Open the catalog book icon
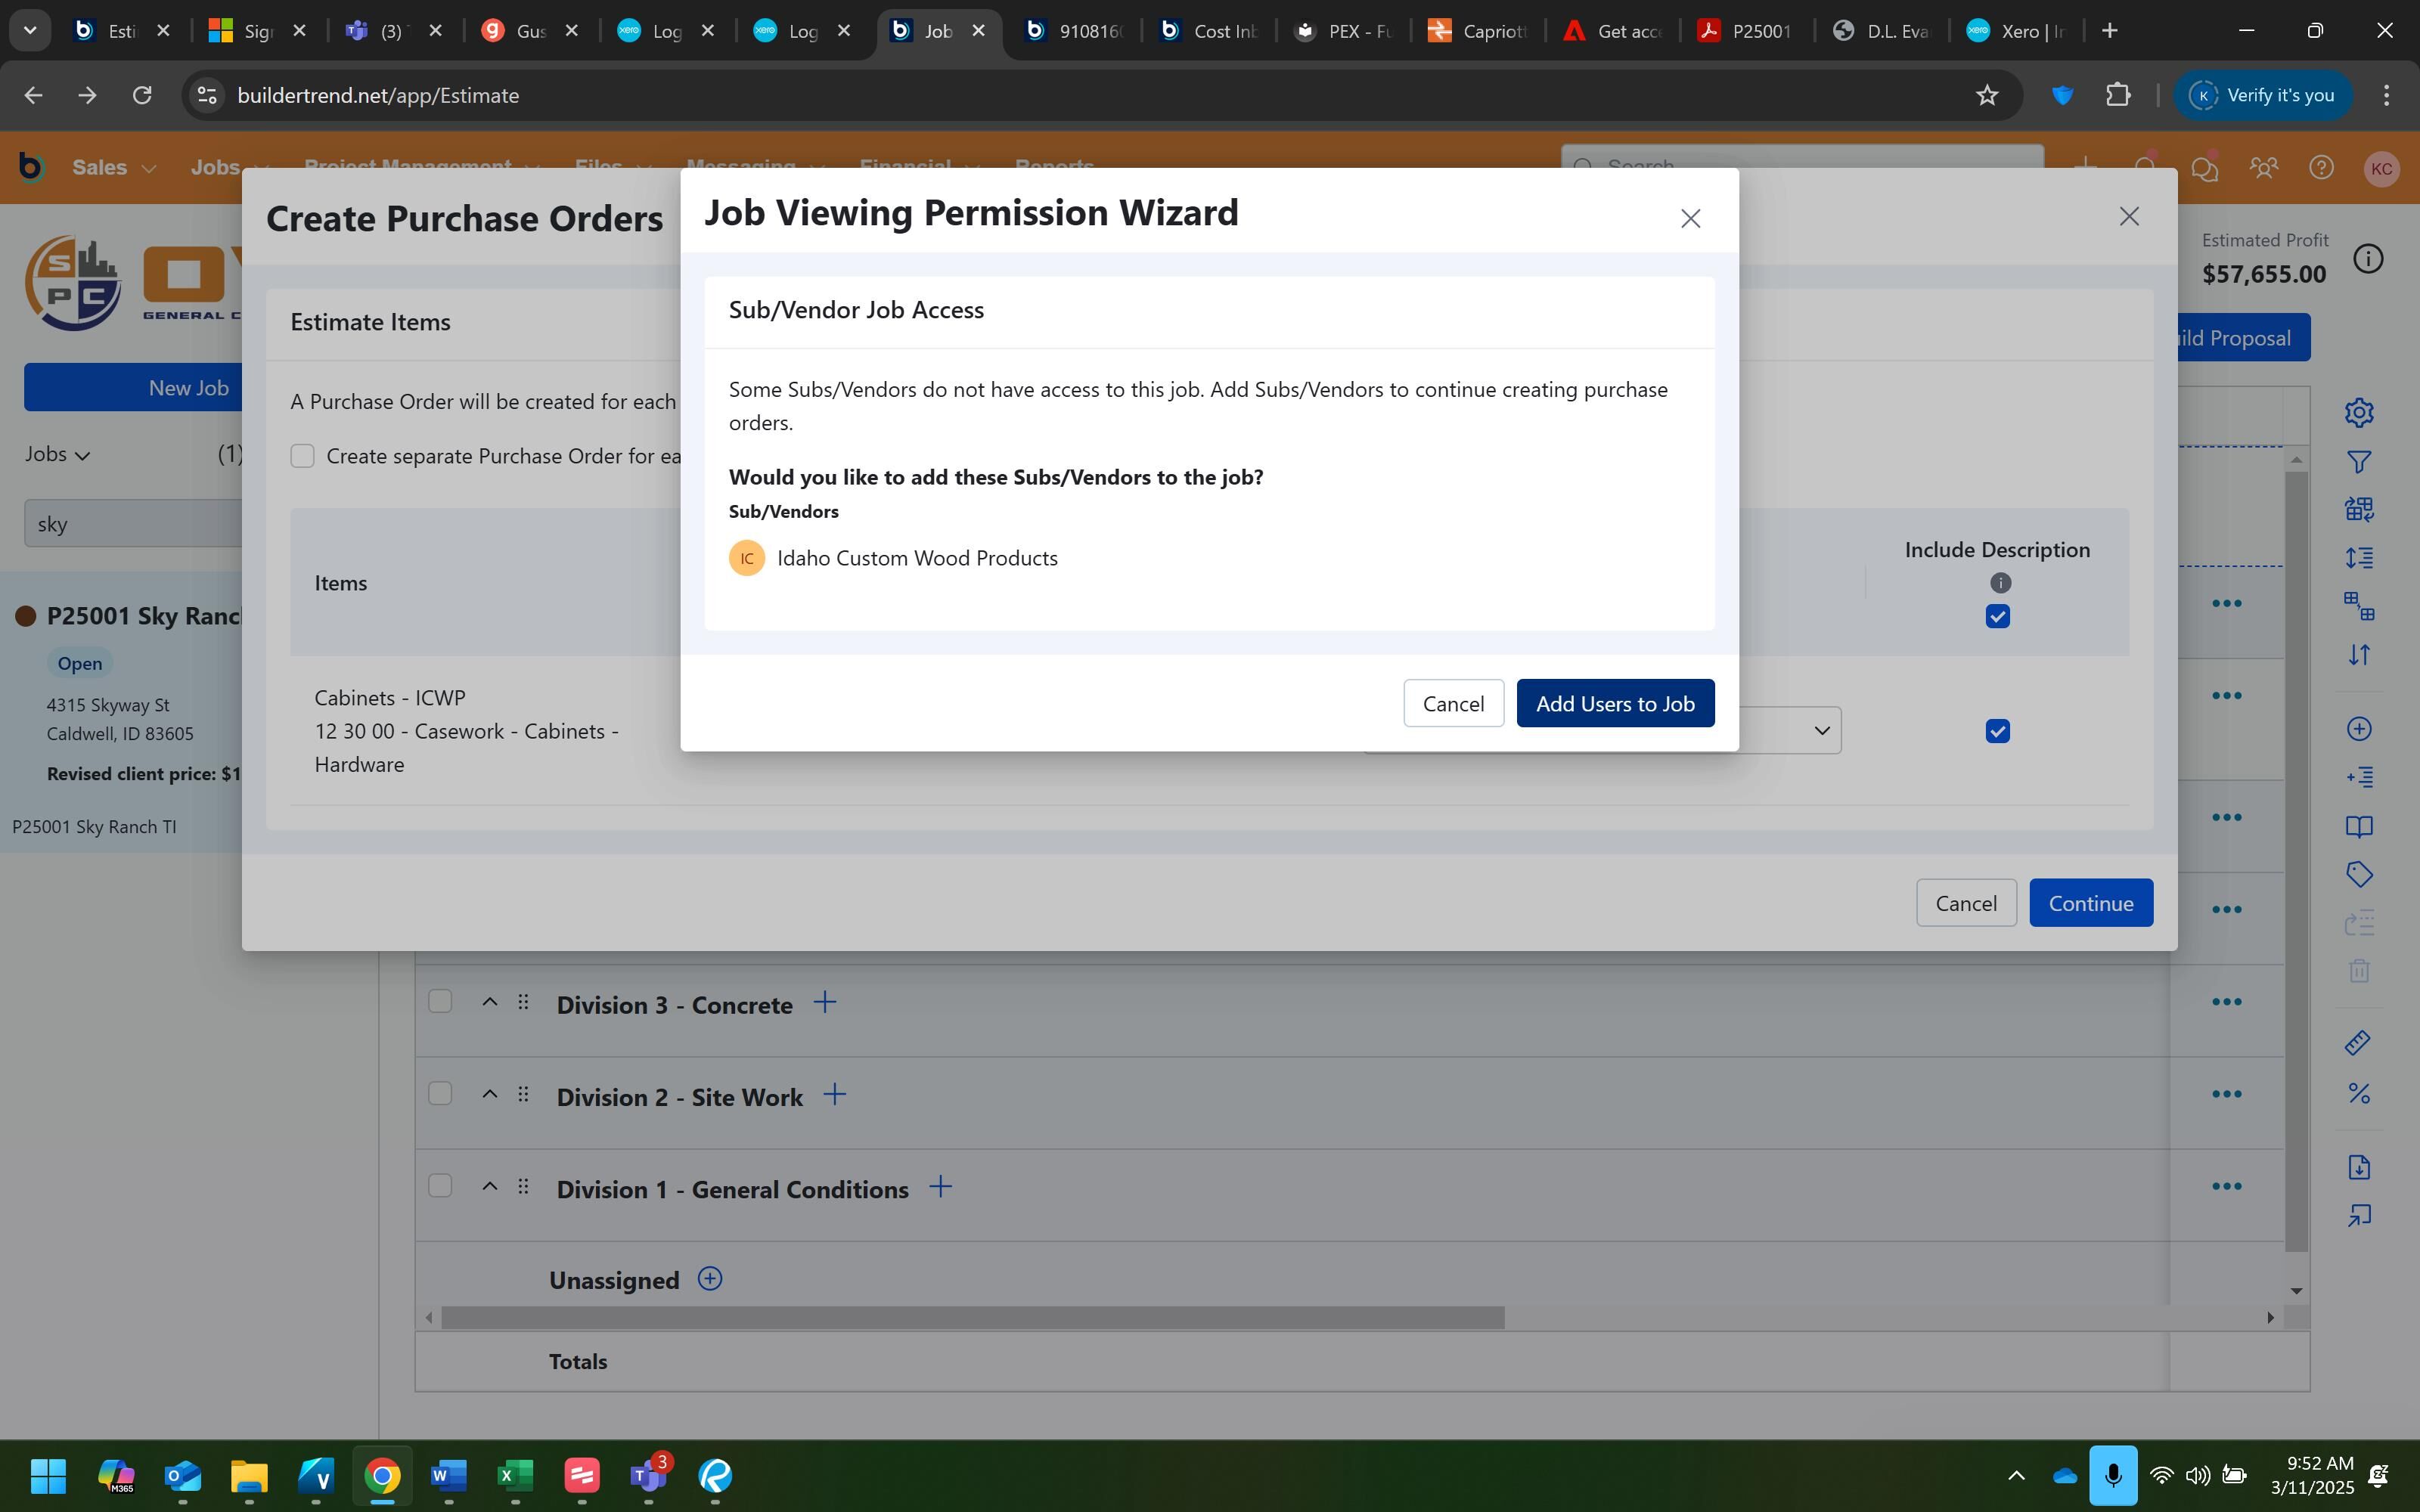This screenshot has height=1512, width=2420. (2359, 826)
